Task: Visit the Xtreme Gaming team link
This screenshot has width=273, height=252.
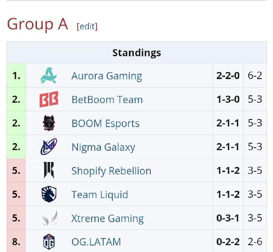Action: click(107, 218)
